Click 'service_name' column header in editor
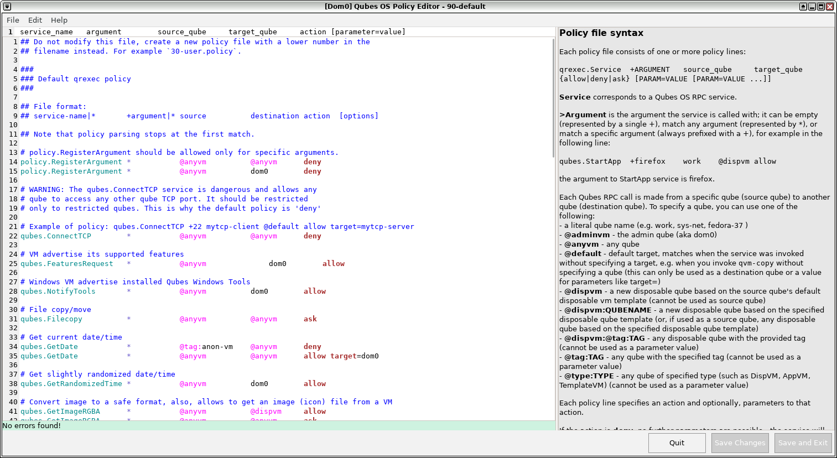 (46, 32)
